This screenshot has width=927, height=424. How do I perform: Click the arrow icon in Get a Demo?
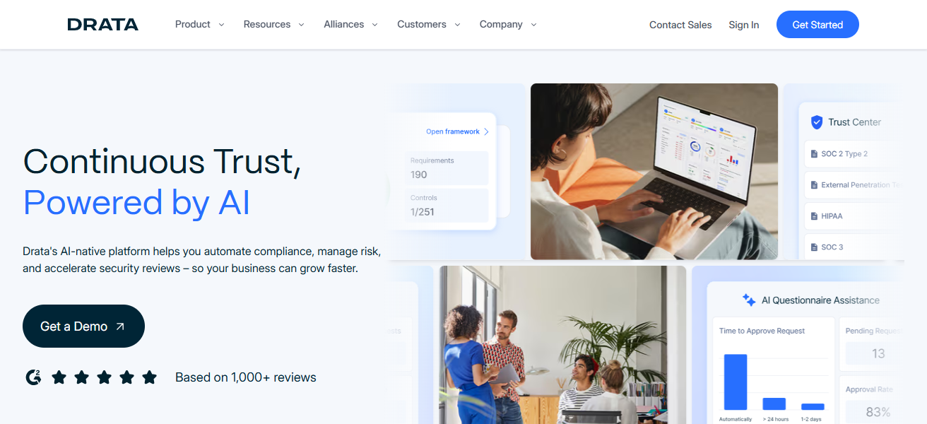pos(120,326)
